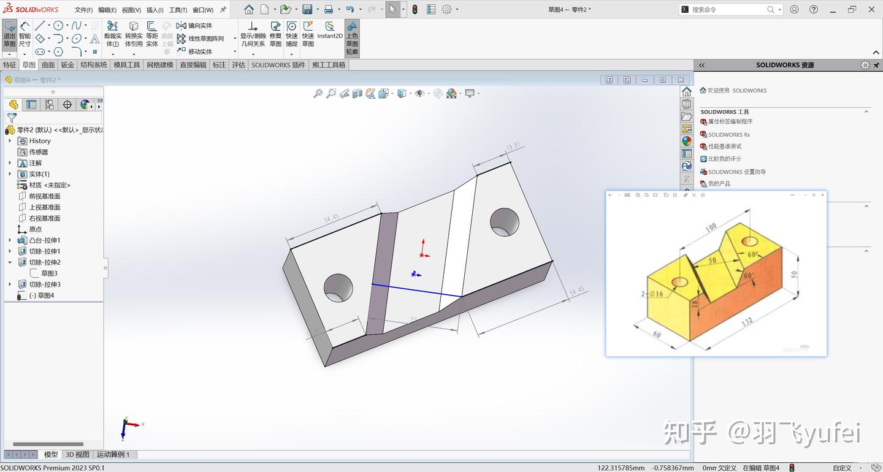This screenshot has width=883, height=472.
Task: Toggle Quick Snaps (快速捕捉) button
Action: tap(292, 34)
